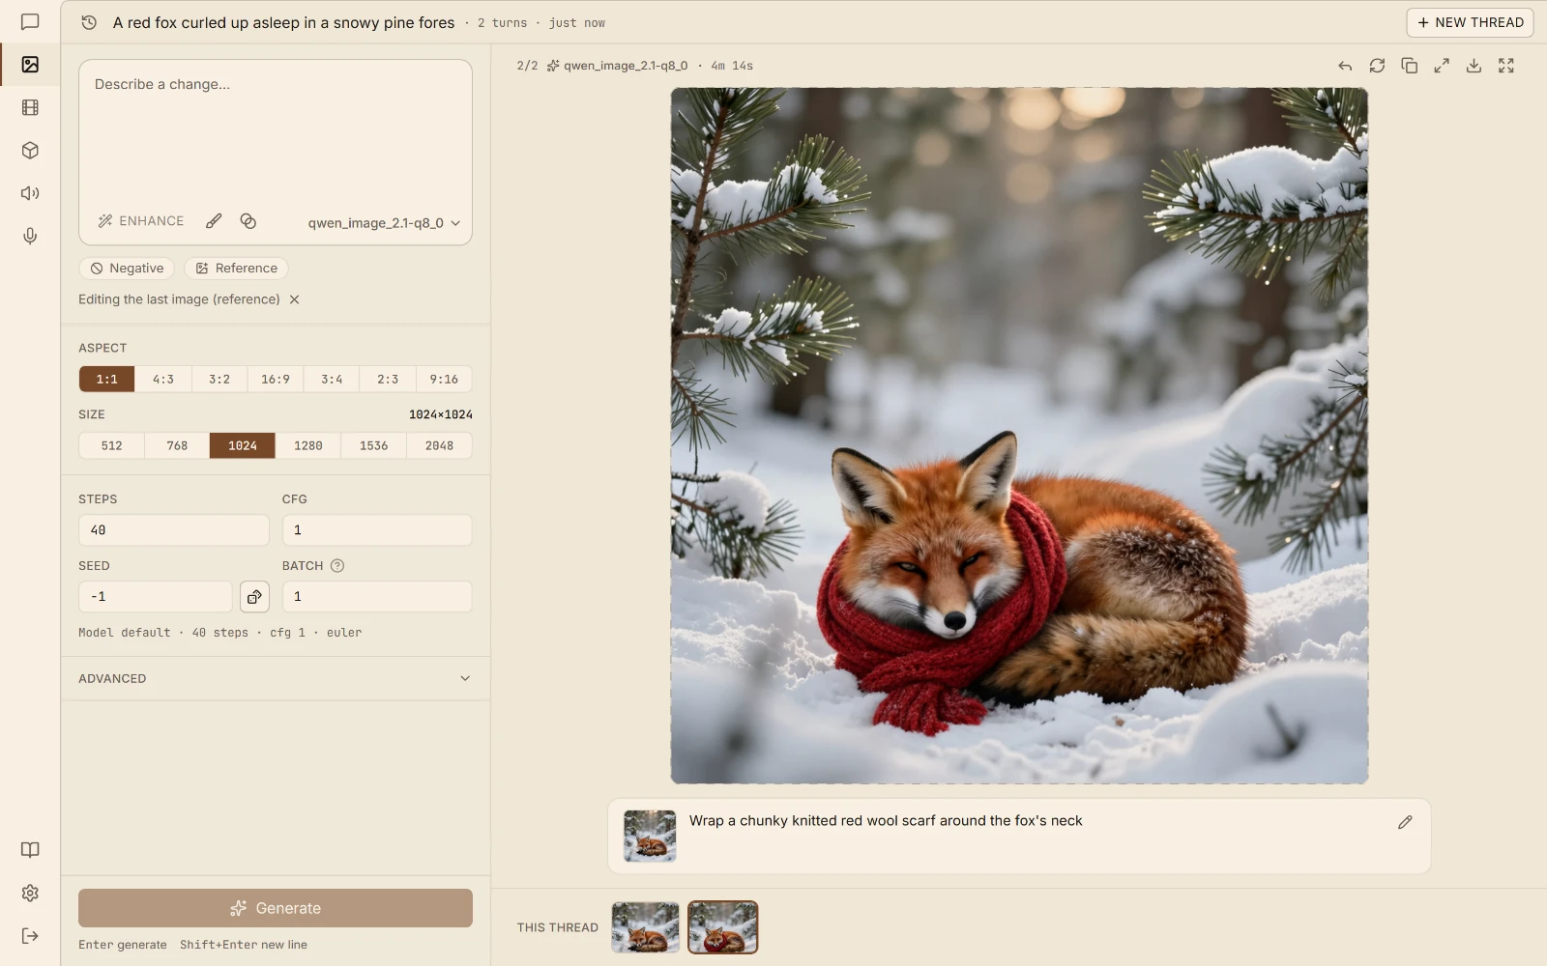Expand the Advanced section

276,679
